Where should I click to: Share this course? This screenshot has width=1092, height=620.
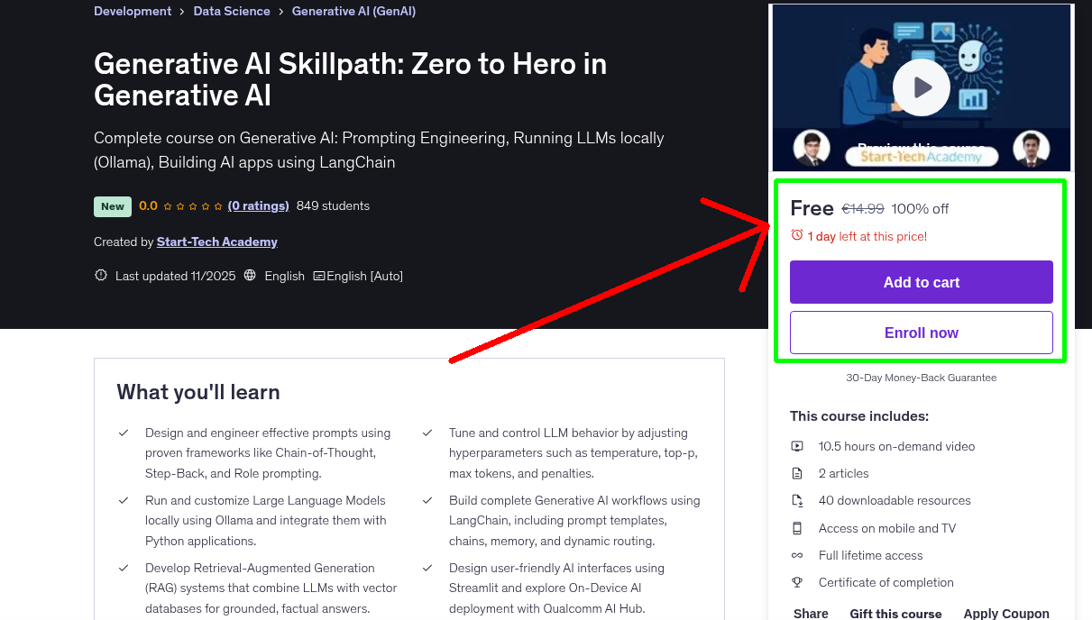(x=810, y=613)
